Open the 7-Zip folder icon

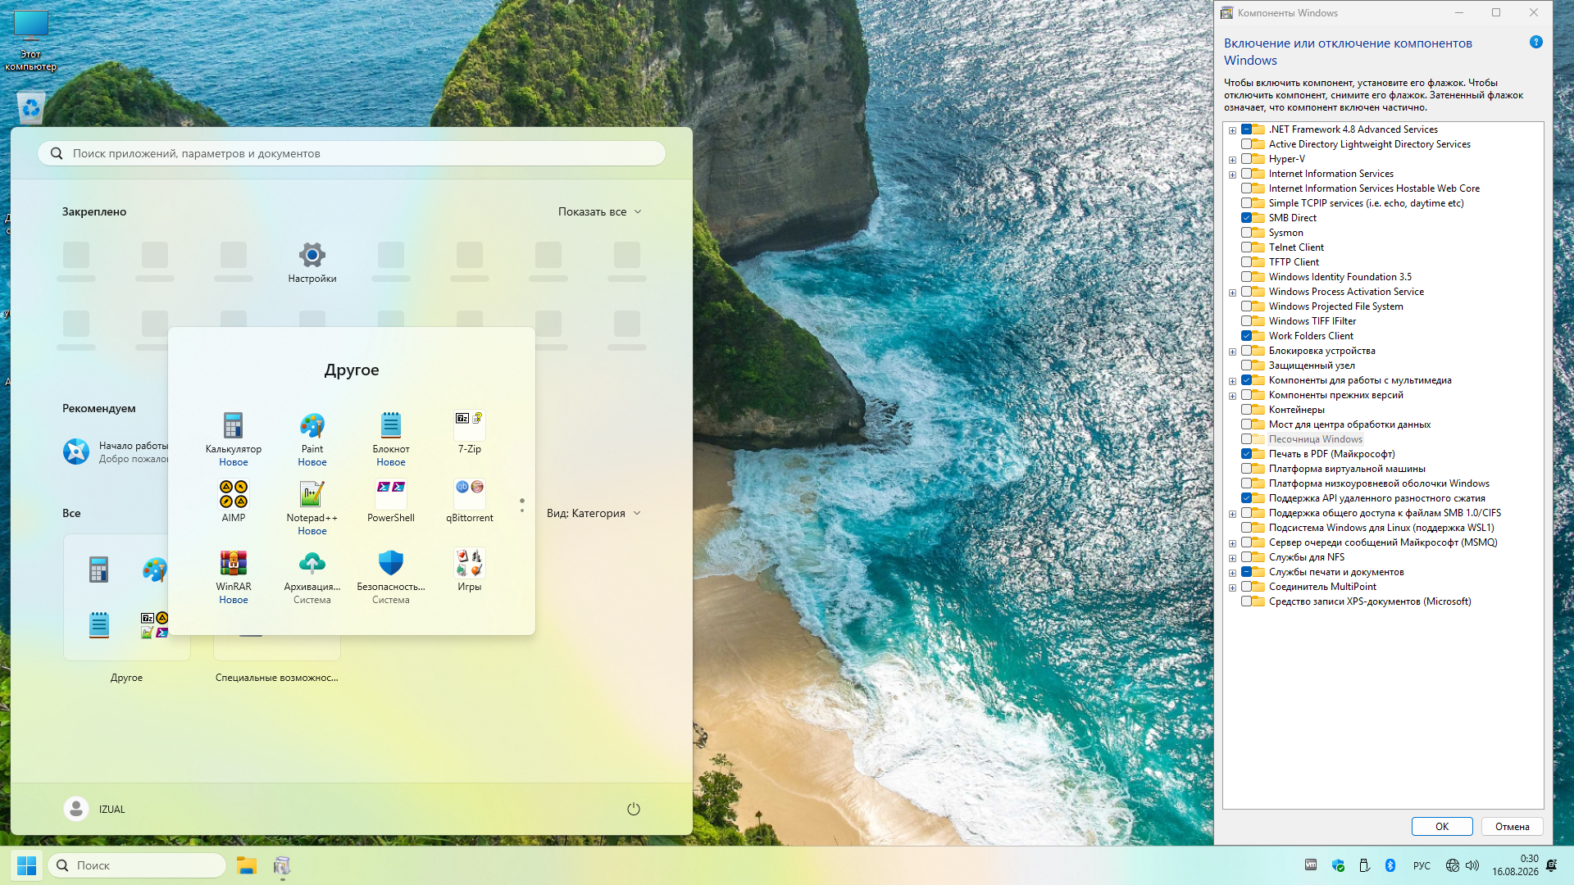coord(470,426)
